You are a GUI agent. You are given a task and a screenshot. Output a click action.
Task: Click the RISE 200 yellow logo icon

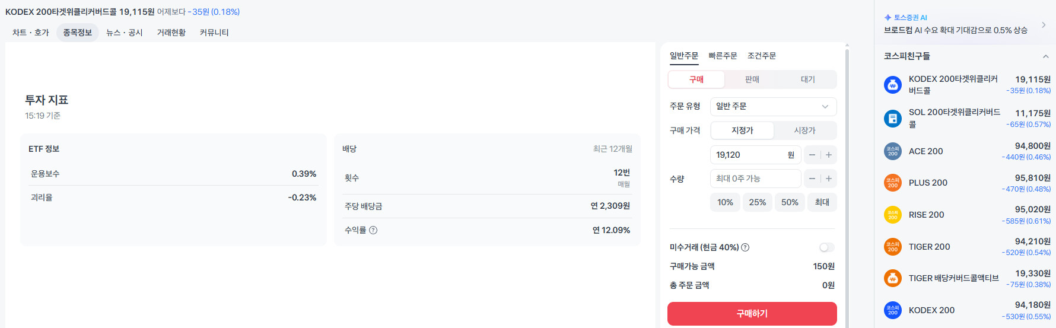click(892, 215)
